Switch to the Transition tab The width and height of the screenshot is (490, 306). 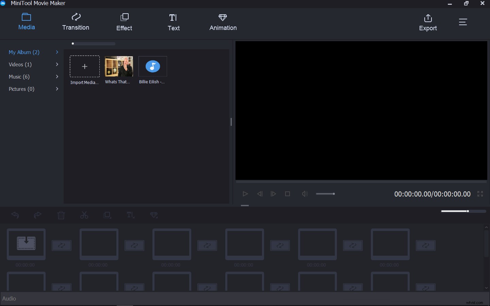(76, 22)
